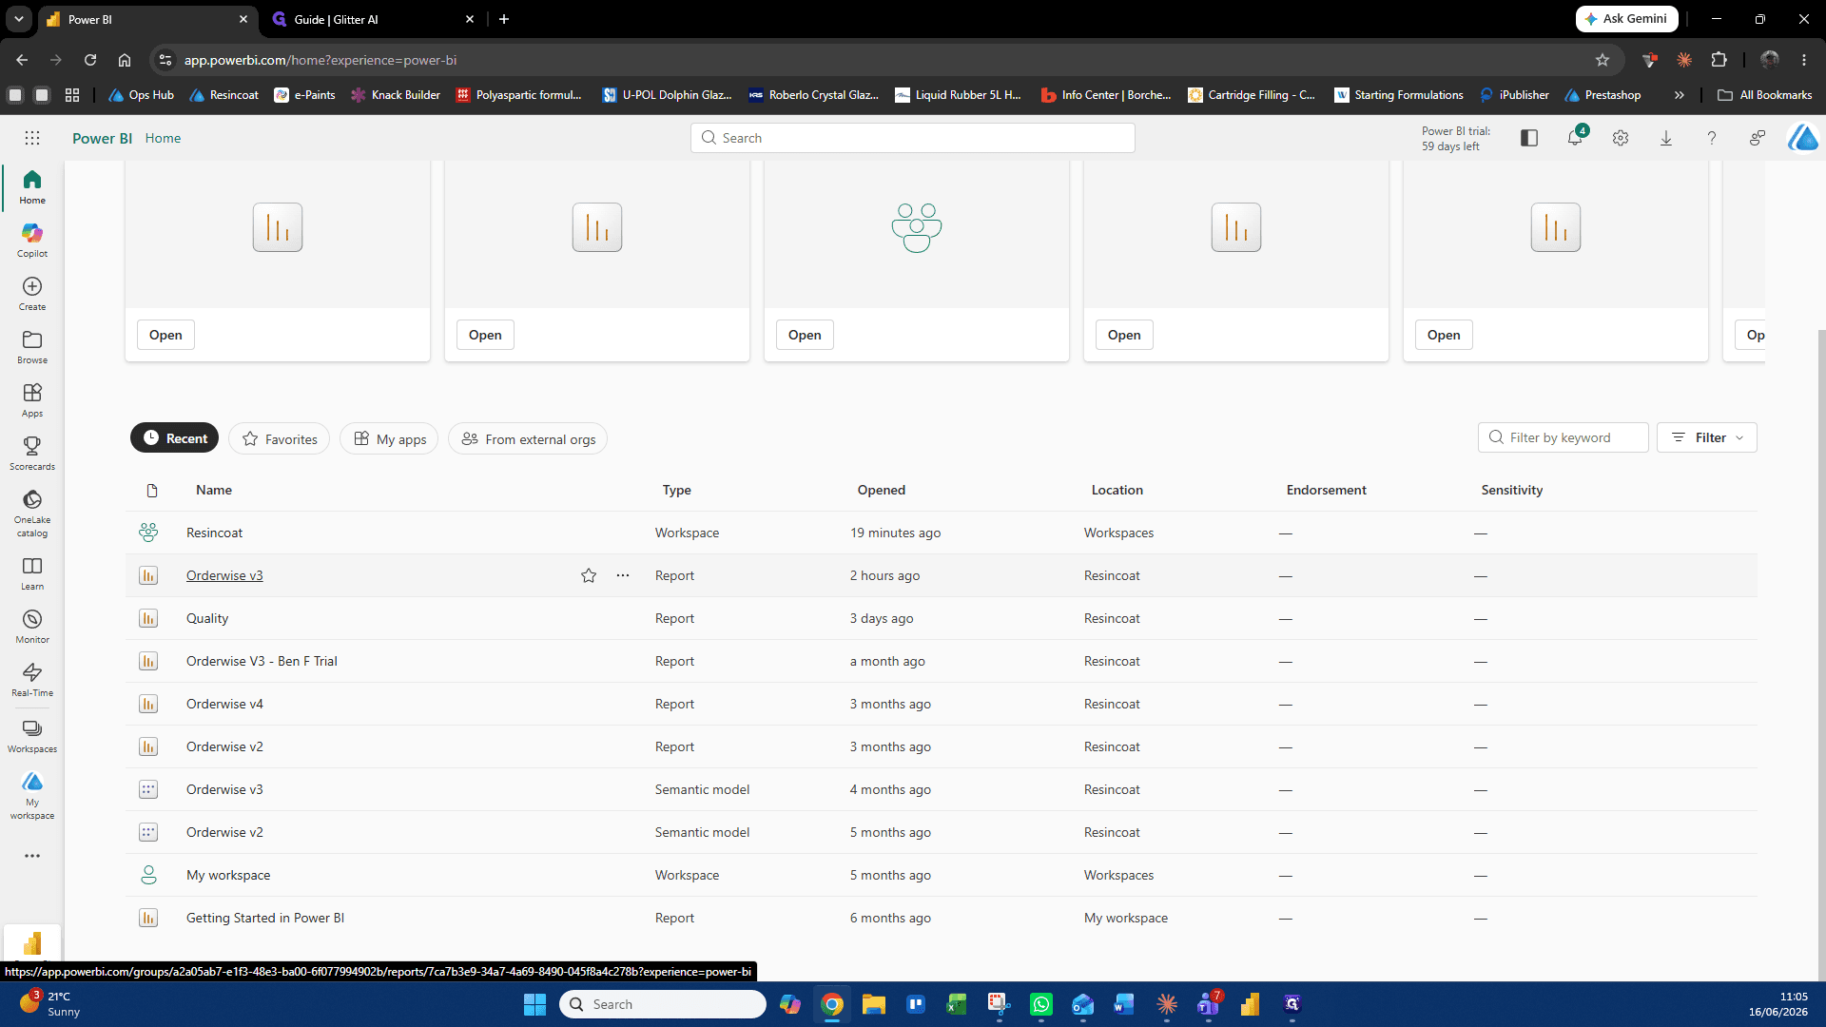This screenshot has height=1027, width=1826.
Task: Switch to From external orgs tab
Action: tap(528, 438)
